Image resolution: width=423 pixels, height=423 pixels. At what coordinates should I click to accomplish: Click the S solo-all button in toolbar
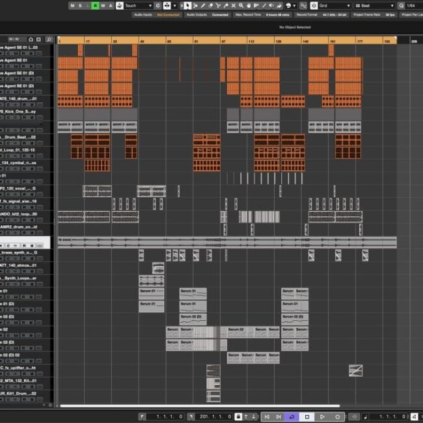pos(80,5)
